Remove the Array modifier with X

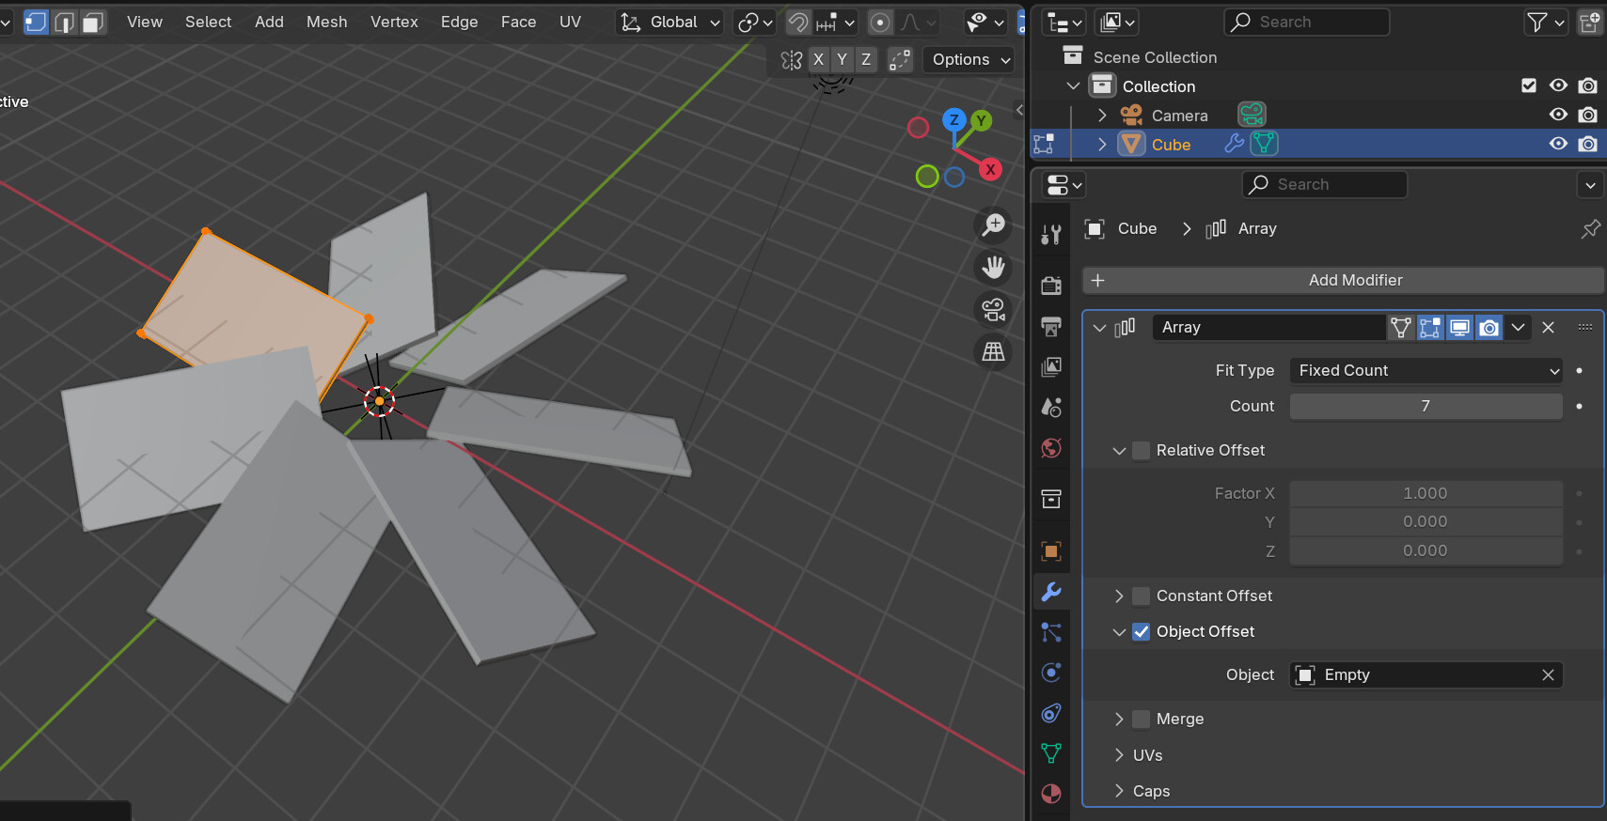(1549, 327)
